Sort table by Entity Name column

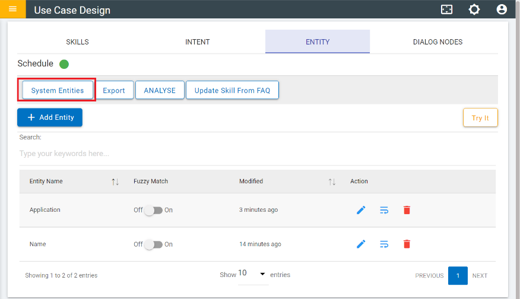(x=115, y=182)
